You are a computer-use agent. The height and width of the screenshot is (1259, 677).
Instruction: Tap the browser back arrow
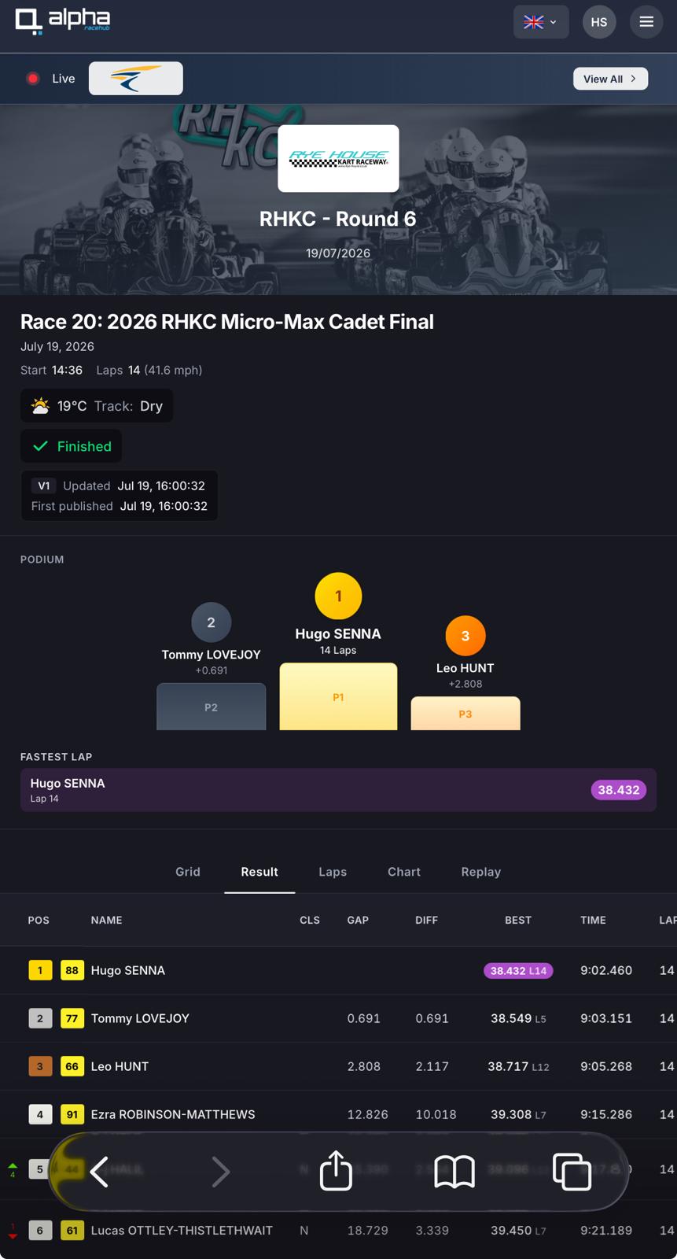coord(99,1172)
